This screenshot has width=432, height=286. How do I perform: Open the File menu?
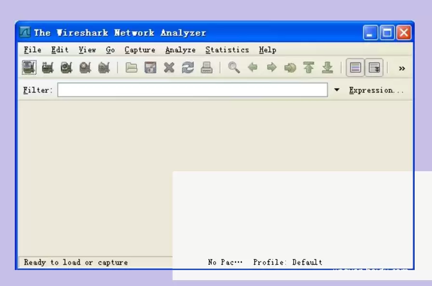pos(32,50)
